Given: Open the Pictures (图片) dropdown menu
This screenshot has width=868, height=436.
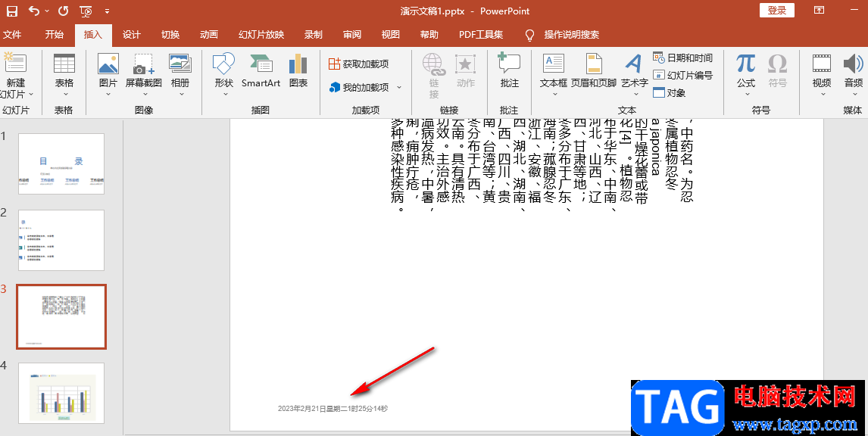Looking at the screenshot, I should tap(108, 94).
